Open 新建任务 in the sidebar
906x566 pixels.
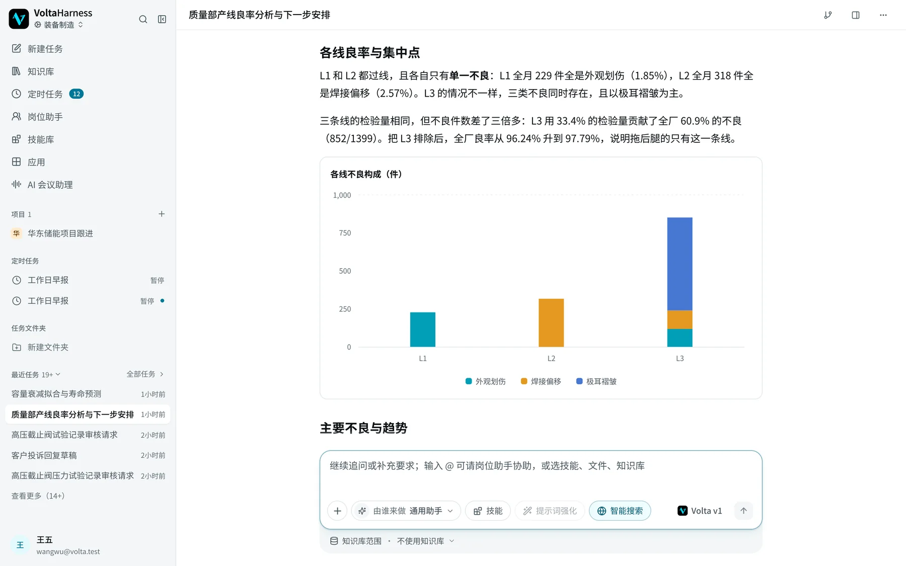click(x=88, y=49)
